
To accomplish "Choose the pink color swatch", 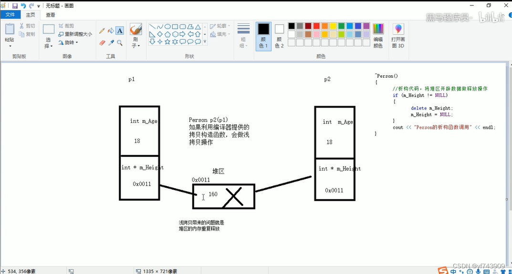I will pos(316,34).
